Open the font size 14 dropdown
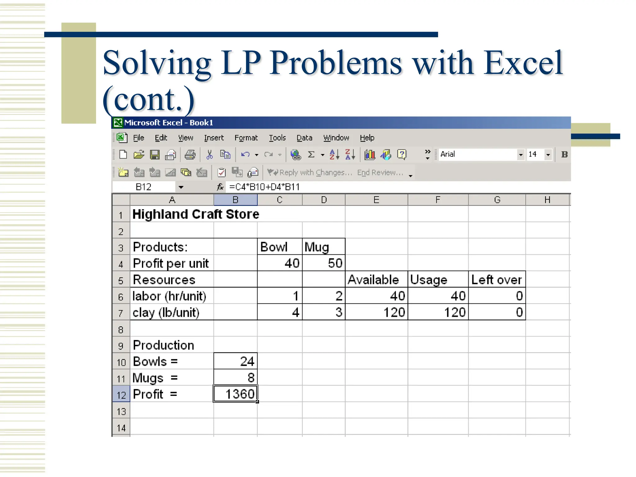Screen dimensions: 636x477 coord(548,154)
